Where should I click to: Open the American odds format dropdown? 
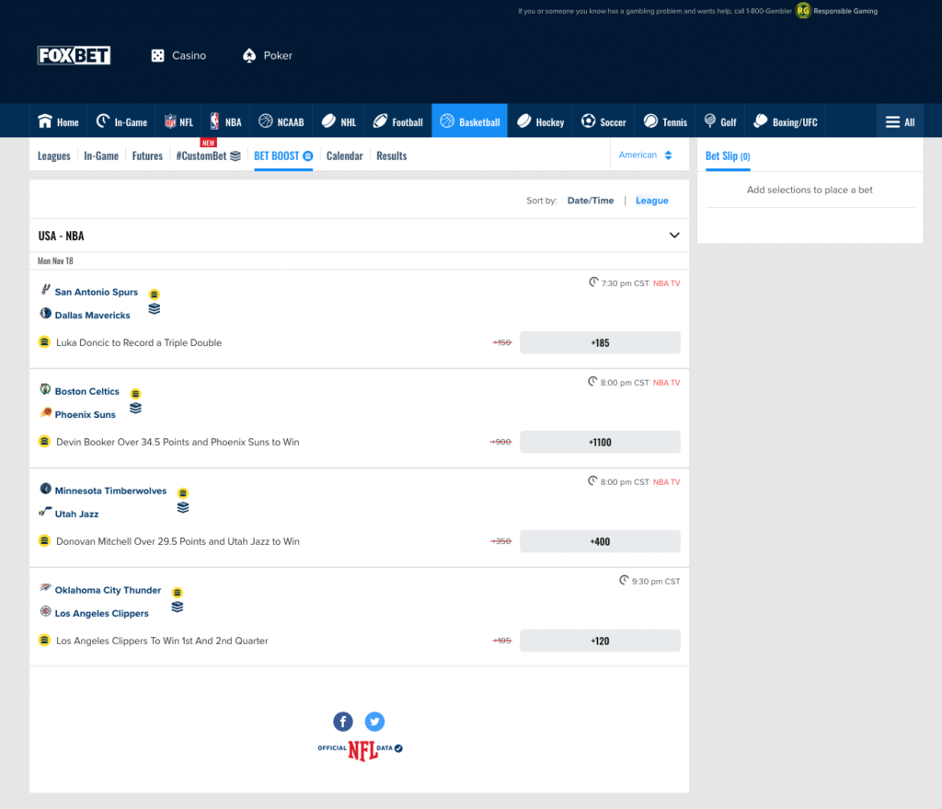point(645,155)
